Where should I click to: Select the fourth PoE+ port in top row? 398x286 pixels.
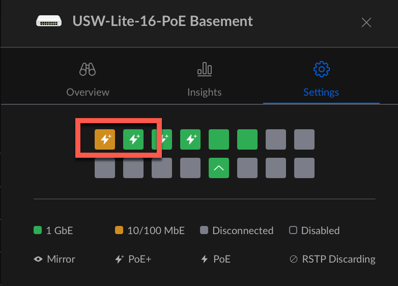[x=190, y=139]
